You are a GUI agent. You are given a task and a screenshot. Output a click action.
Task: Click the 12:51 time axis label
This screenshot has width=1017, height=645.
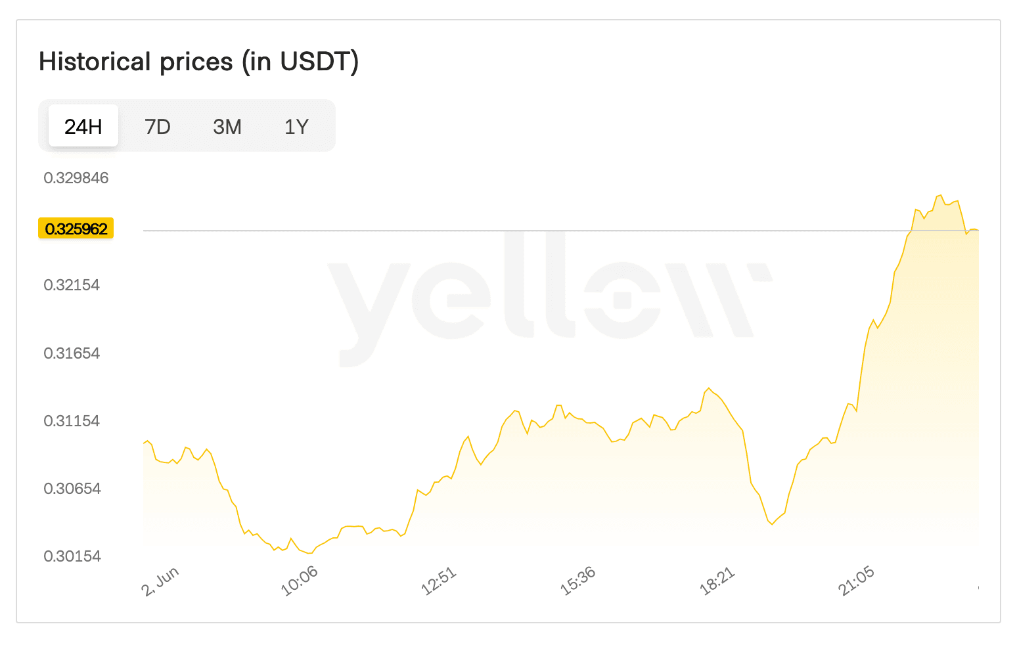[x=439, y=581]
